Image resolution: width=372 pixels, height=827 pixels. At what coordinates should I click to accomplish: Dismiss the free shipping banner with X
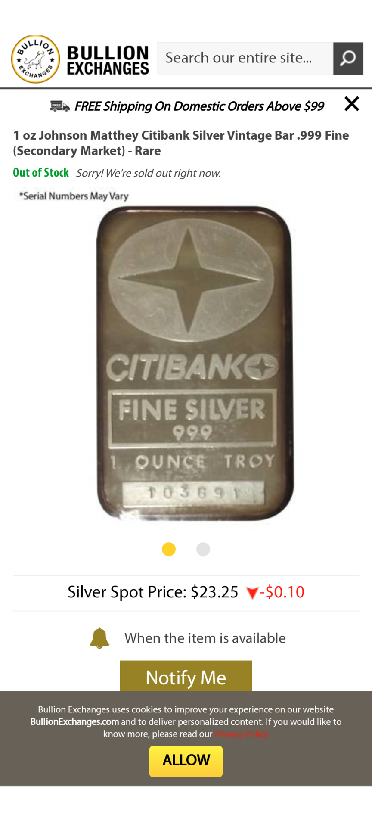352,104
